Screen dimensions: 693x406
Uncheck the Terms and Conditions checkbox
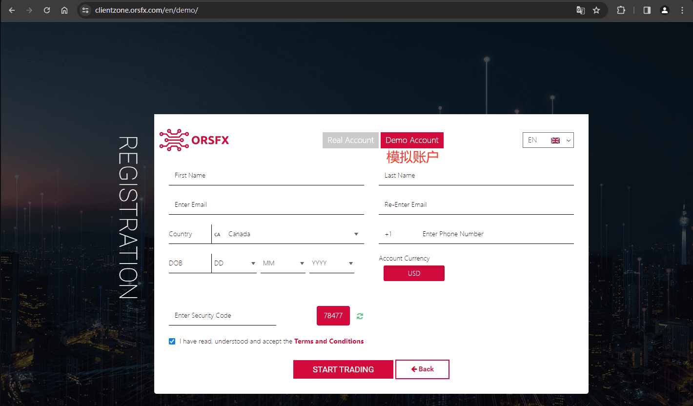tap(172, 341)
